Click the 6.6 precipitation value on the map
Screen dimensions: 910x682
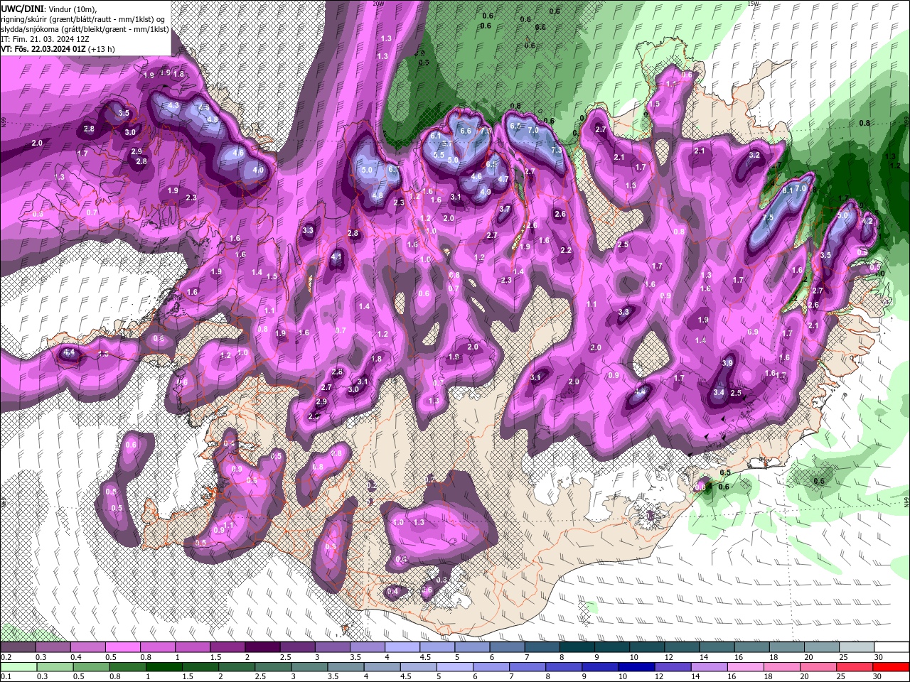pyautogui.click(x=466, y=131)
